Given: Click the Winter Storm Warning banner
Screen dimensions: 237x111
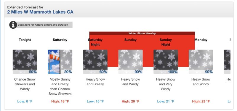Looking at the screenshot, I should tap(142, 33).
